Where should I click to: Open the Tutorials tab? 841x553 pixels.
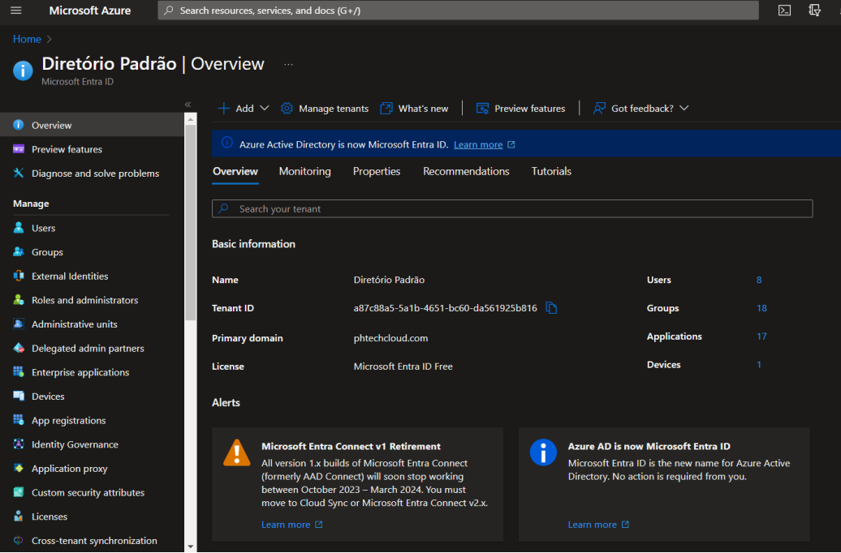(x=551, y=171)
